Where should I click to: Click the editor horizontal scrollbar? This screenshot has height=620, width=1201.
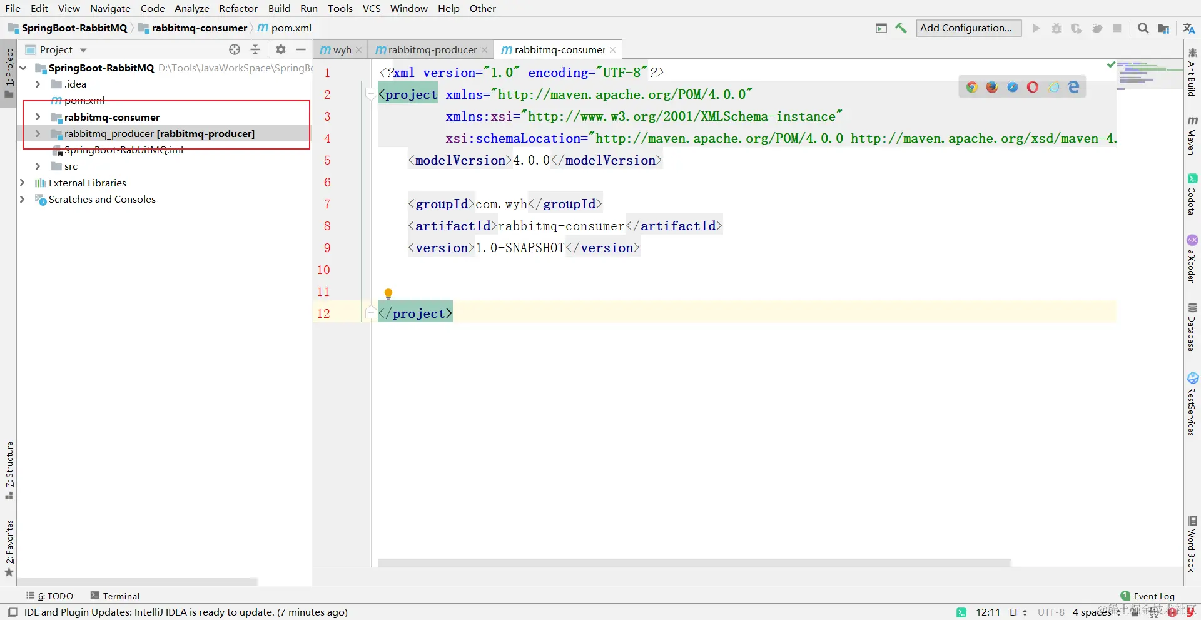pos(694,563)
